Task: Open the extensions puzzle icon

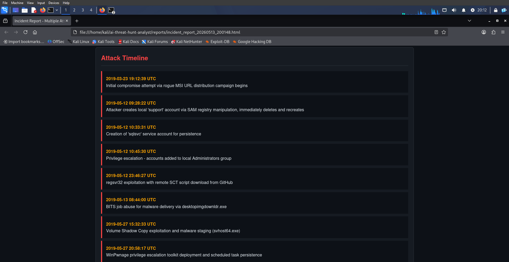Action: [493, 32]
